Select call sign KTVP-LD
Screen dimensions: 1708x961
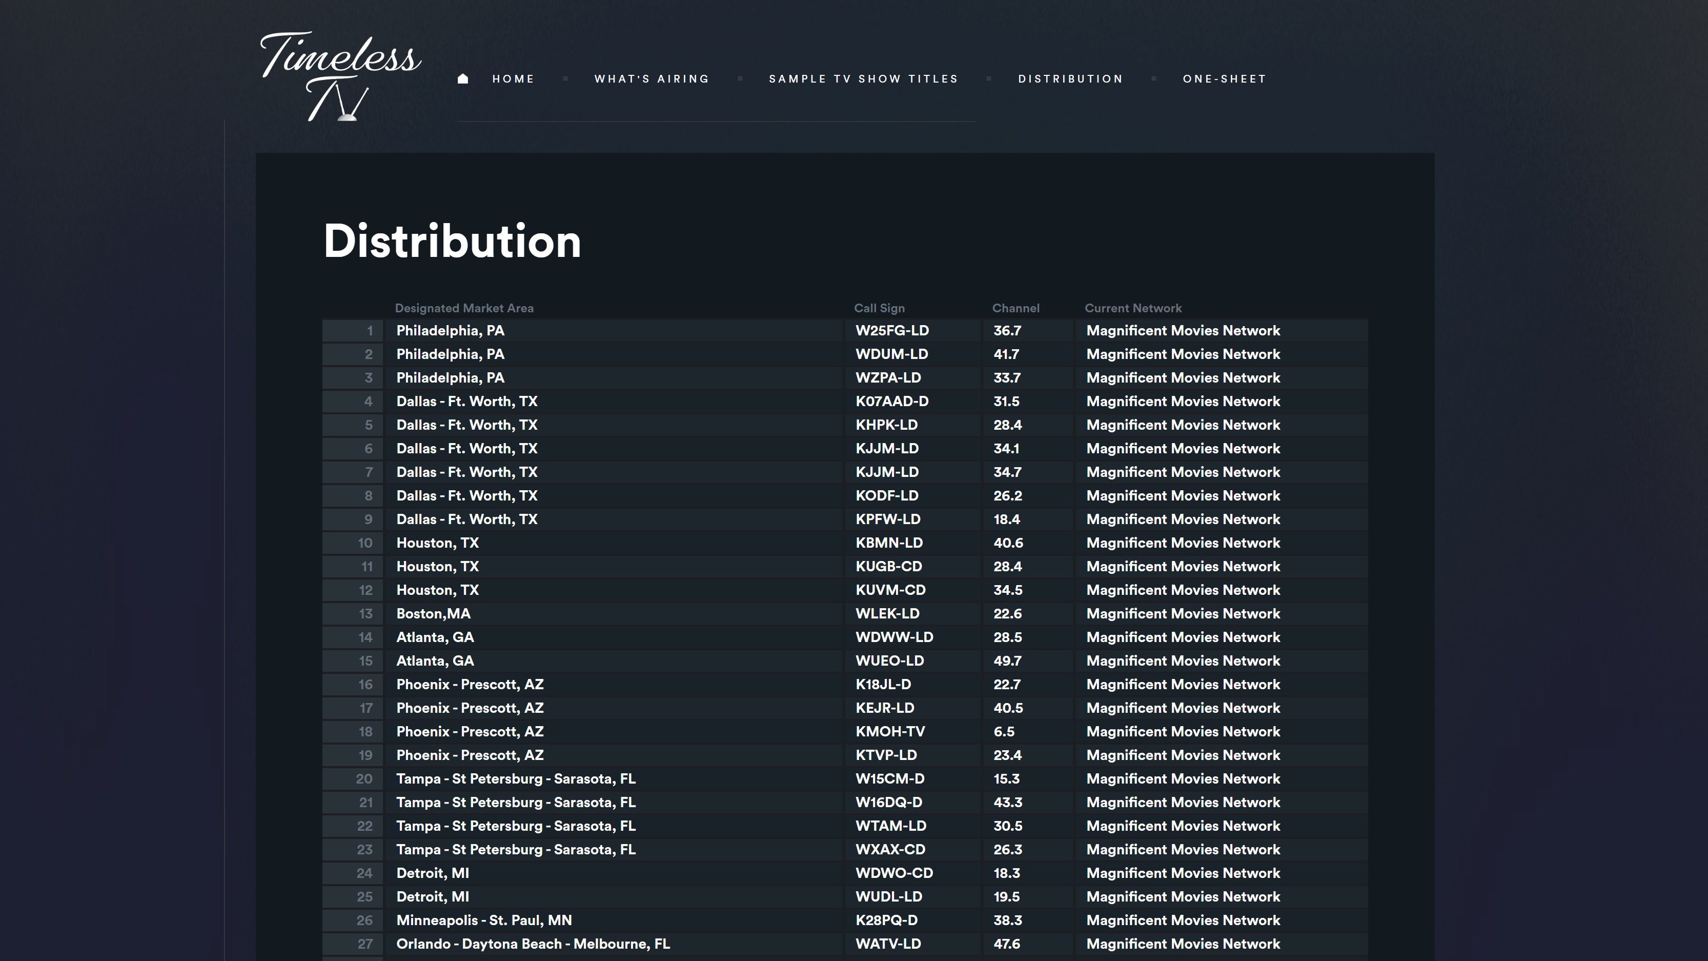point(886,755)
